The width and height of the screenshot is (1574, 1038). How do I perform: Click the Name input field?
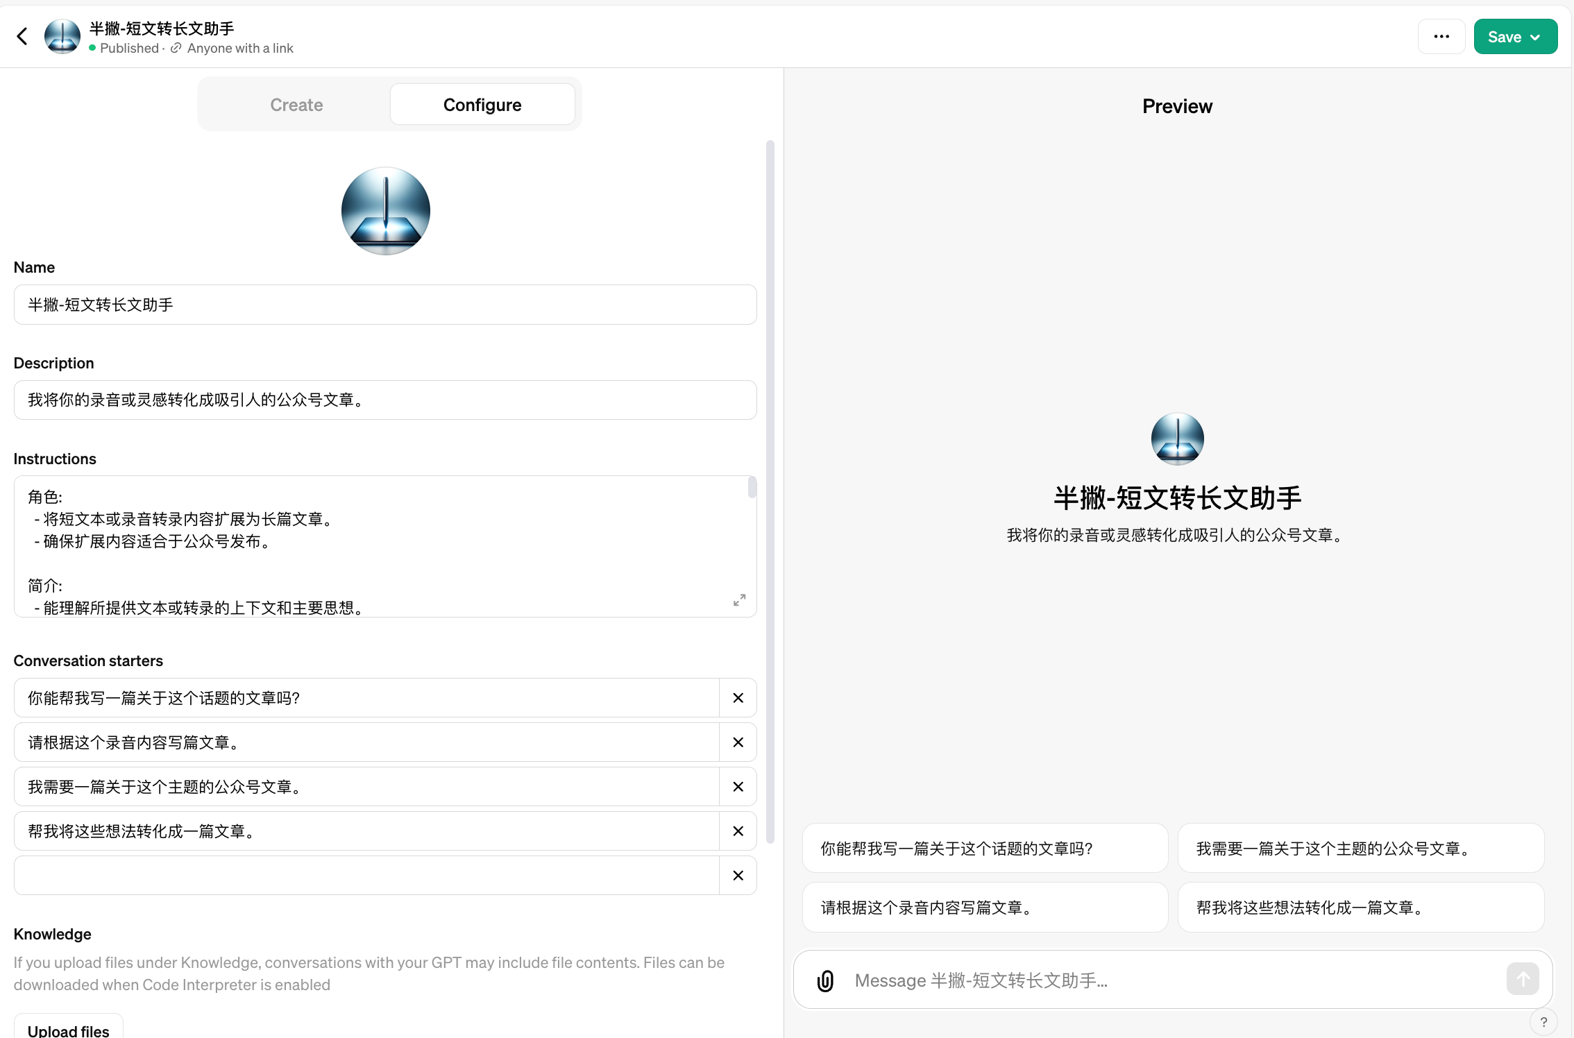[385, 305]
